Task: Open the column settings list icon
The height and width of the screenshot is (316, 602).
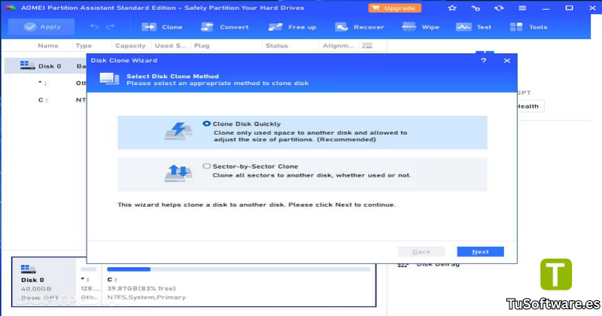Action: pyautogui.click(x=367, y=46)
